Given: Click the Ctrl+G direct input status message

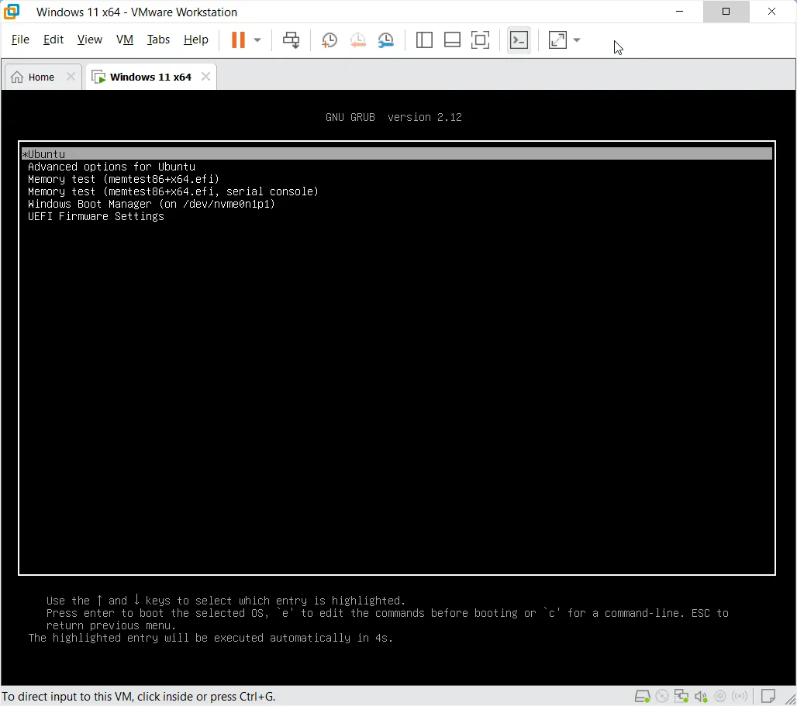Looking at the screenshot, I should click(139, 697).
